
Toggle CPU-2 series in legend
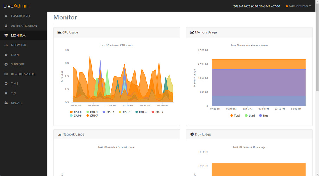108,112
